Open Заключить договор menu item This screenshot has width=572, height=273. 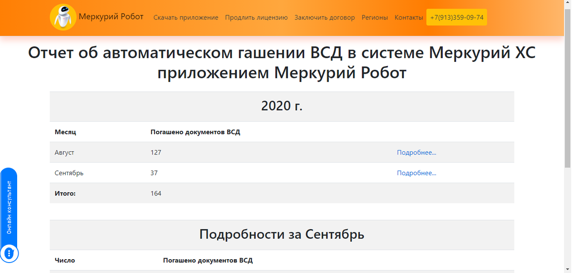pyautogui.click(x=325, y=18)
